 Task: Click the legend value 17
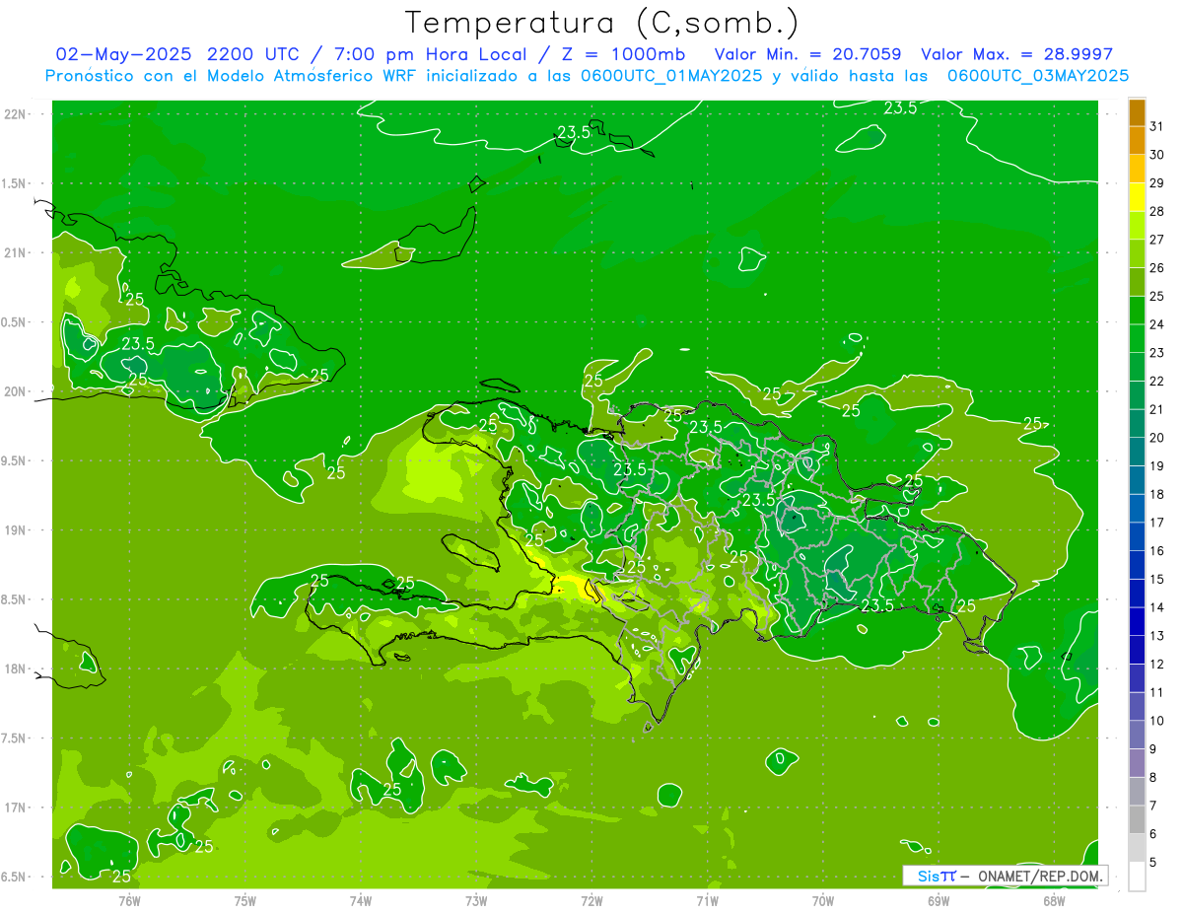tap(1157, 523)
